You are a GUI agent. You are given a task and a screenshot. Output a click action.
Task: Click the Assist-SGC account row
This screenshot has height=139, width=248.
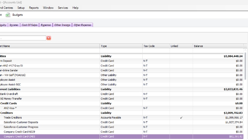(121, 85)
